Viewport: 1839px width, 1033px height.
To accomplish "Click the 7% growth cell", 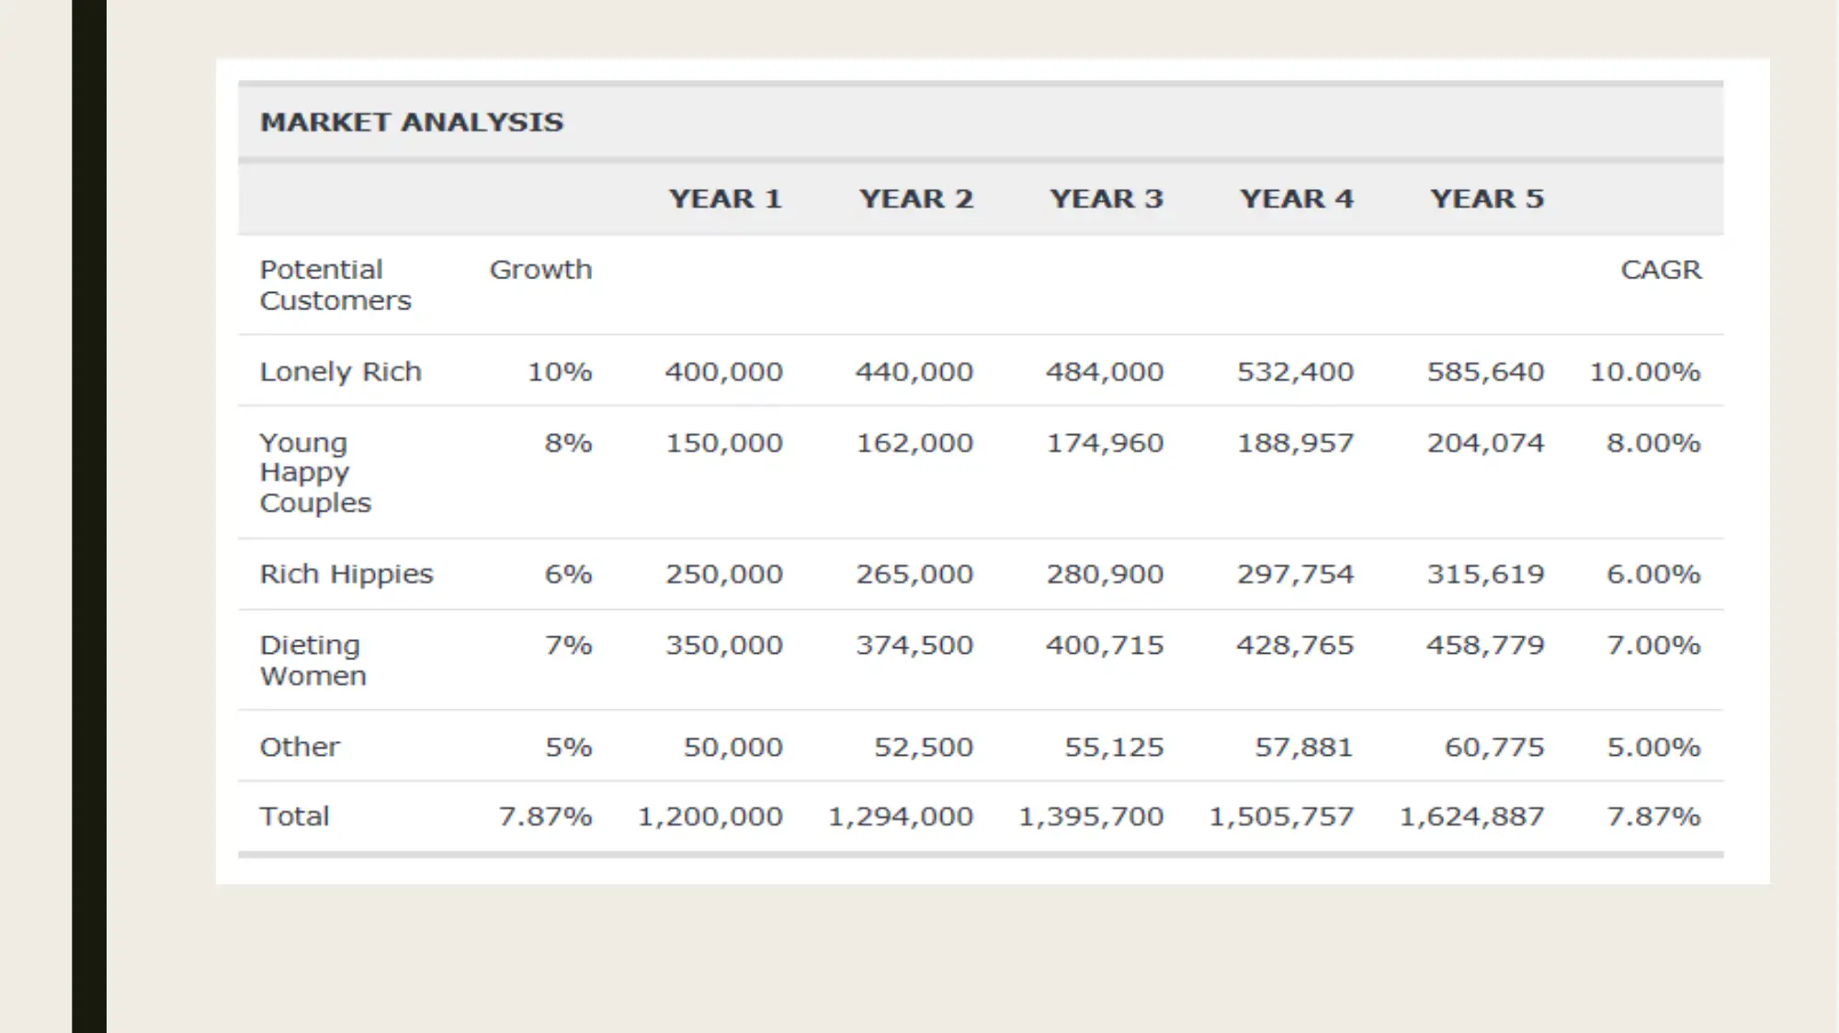I will click(x=568, y=646).
